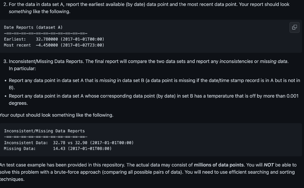
Task: Click the 'Missing Data:' line in code block
Action: click(58, 149)
